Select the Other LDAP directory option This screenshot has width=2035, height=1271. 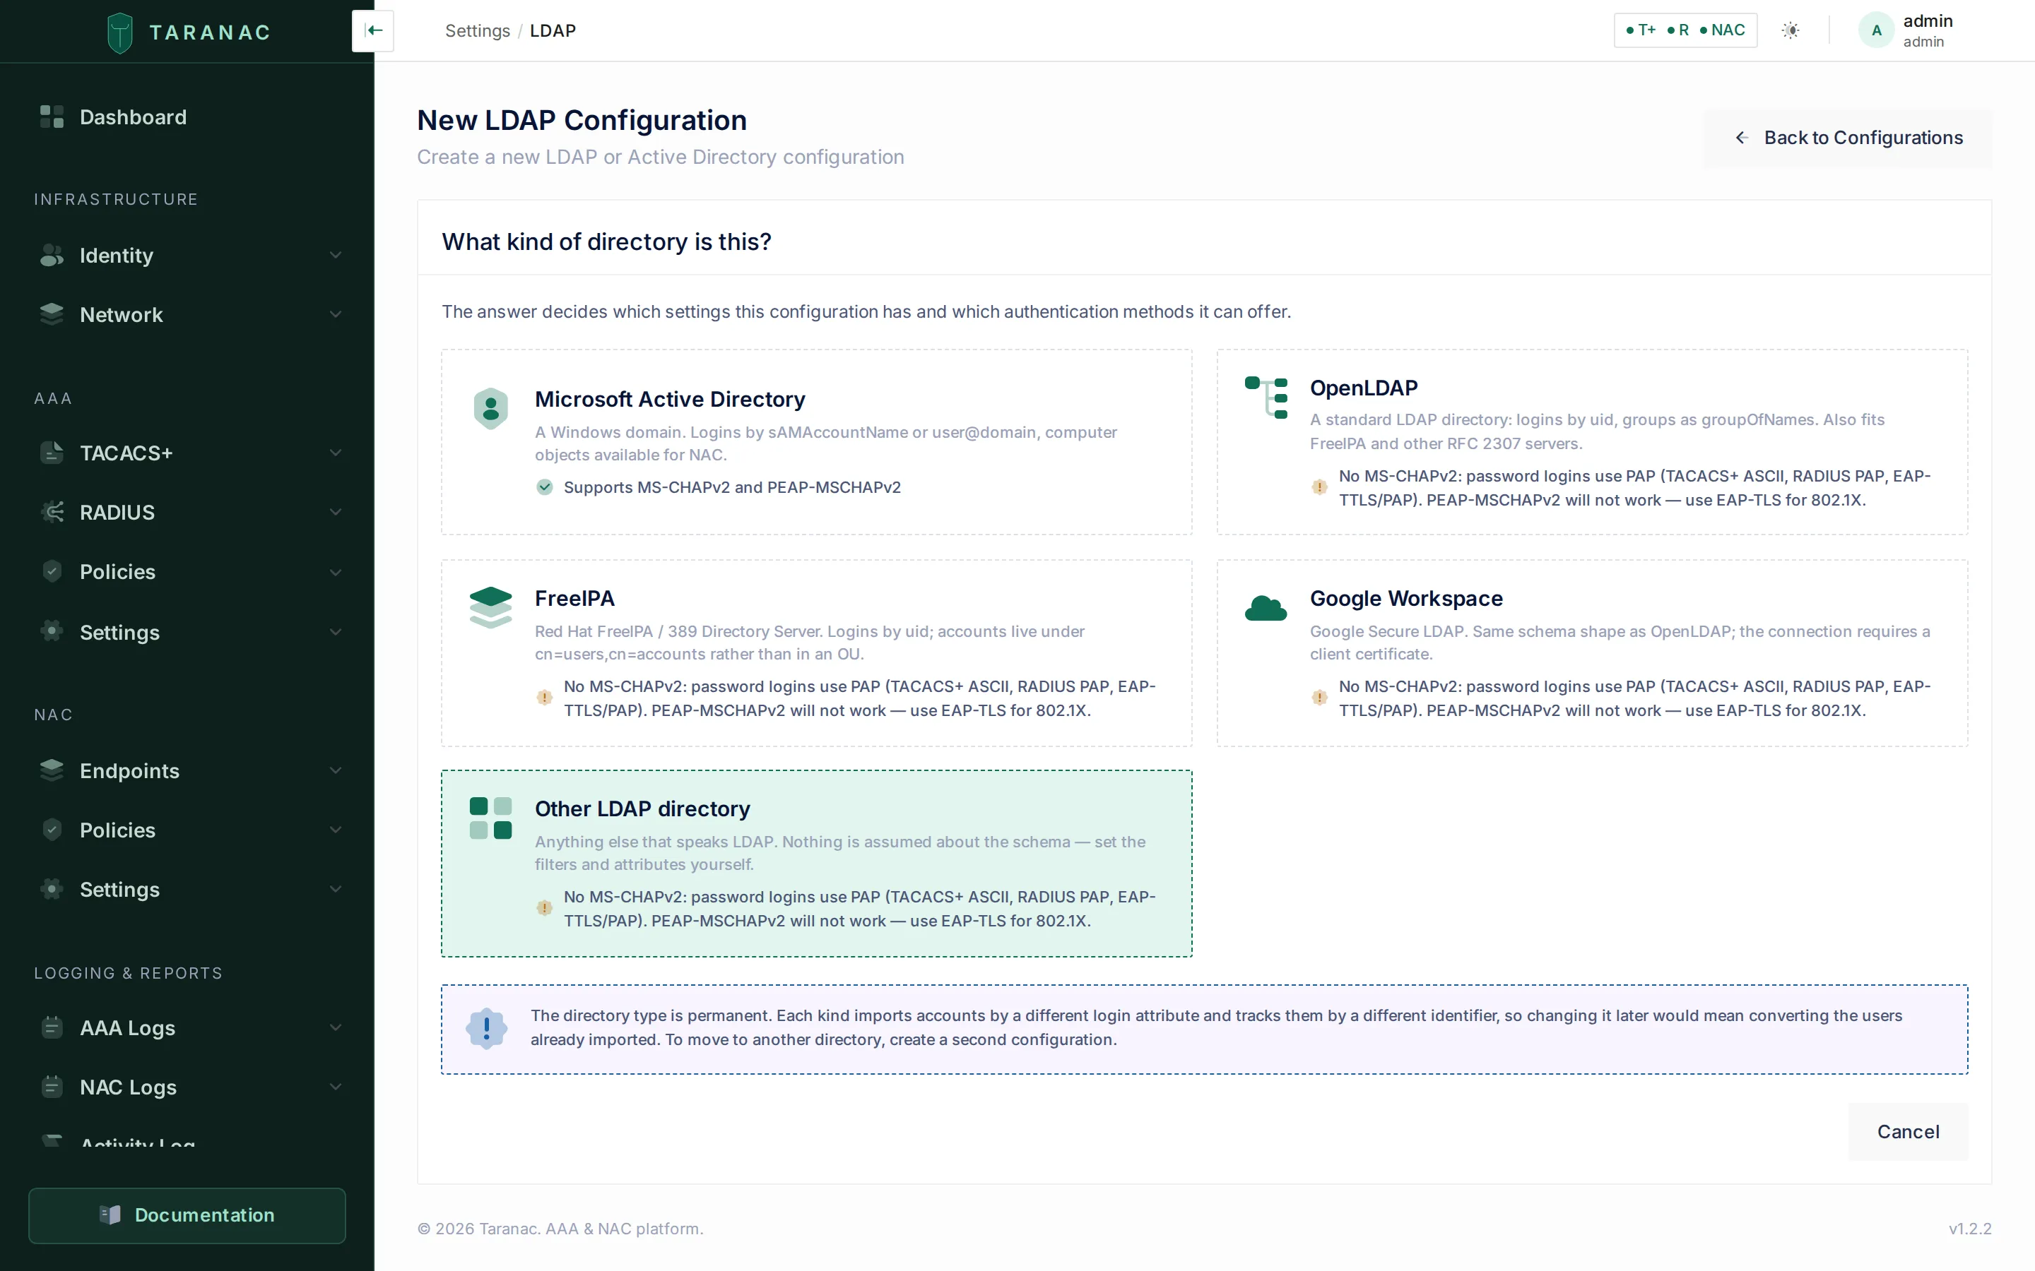[817, 864]
